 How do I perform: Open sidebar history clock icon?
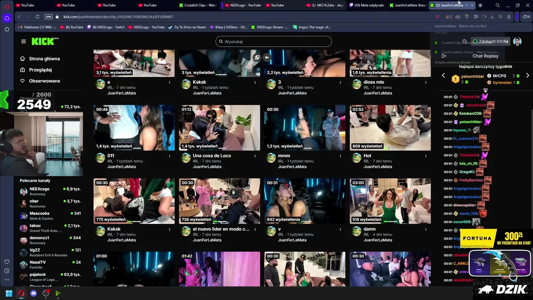click(7, 271)
